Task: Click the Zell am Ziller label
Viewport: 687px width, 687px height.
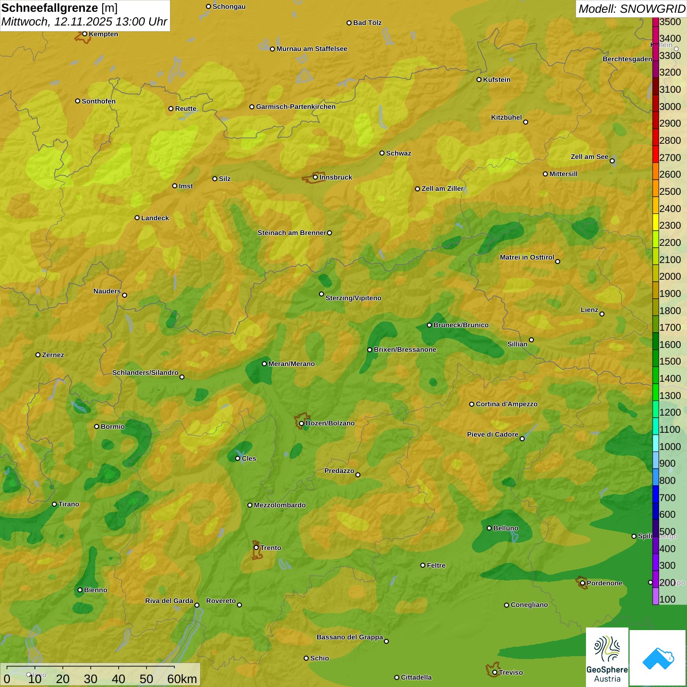Action: (443, 188)
